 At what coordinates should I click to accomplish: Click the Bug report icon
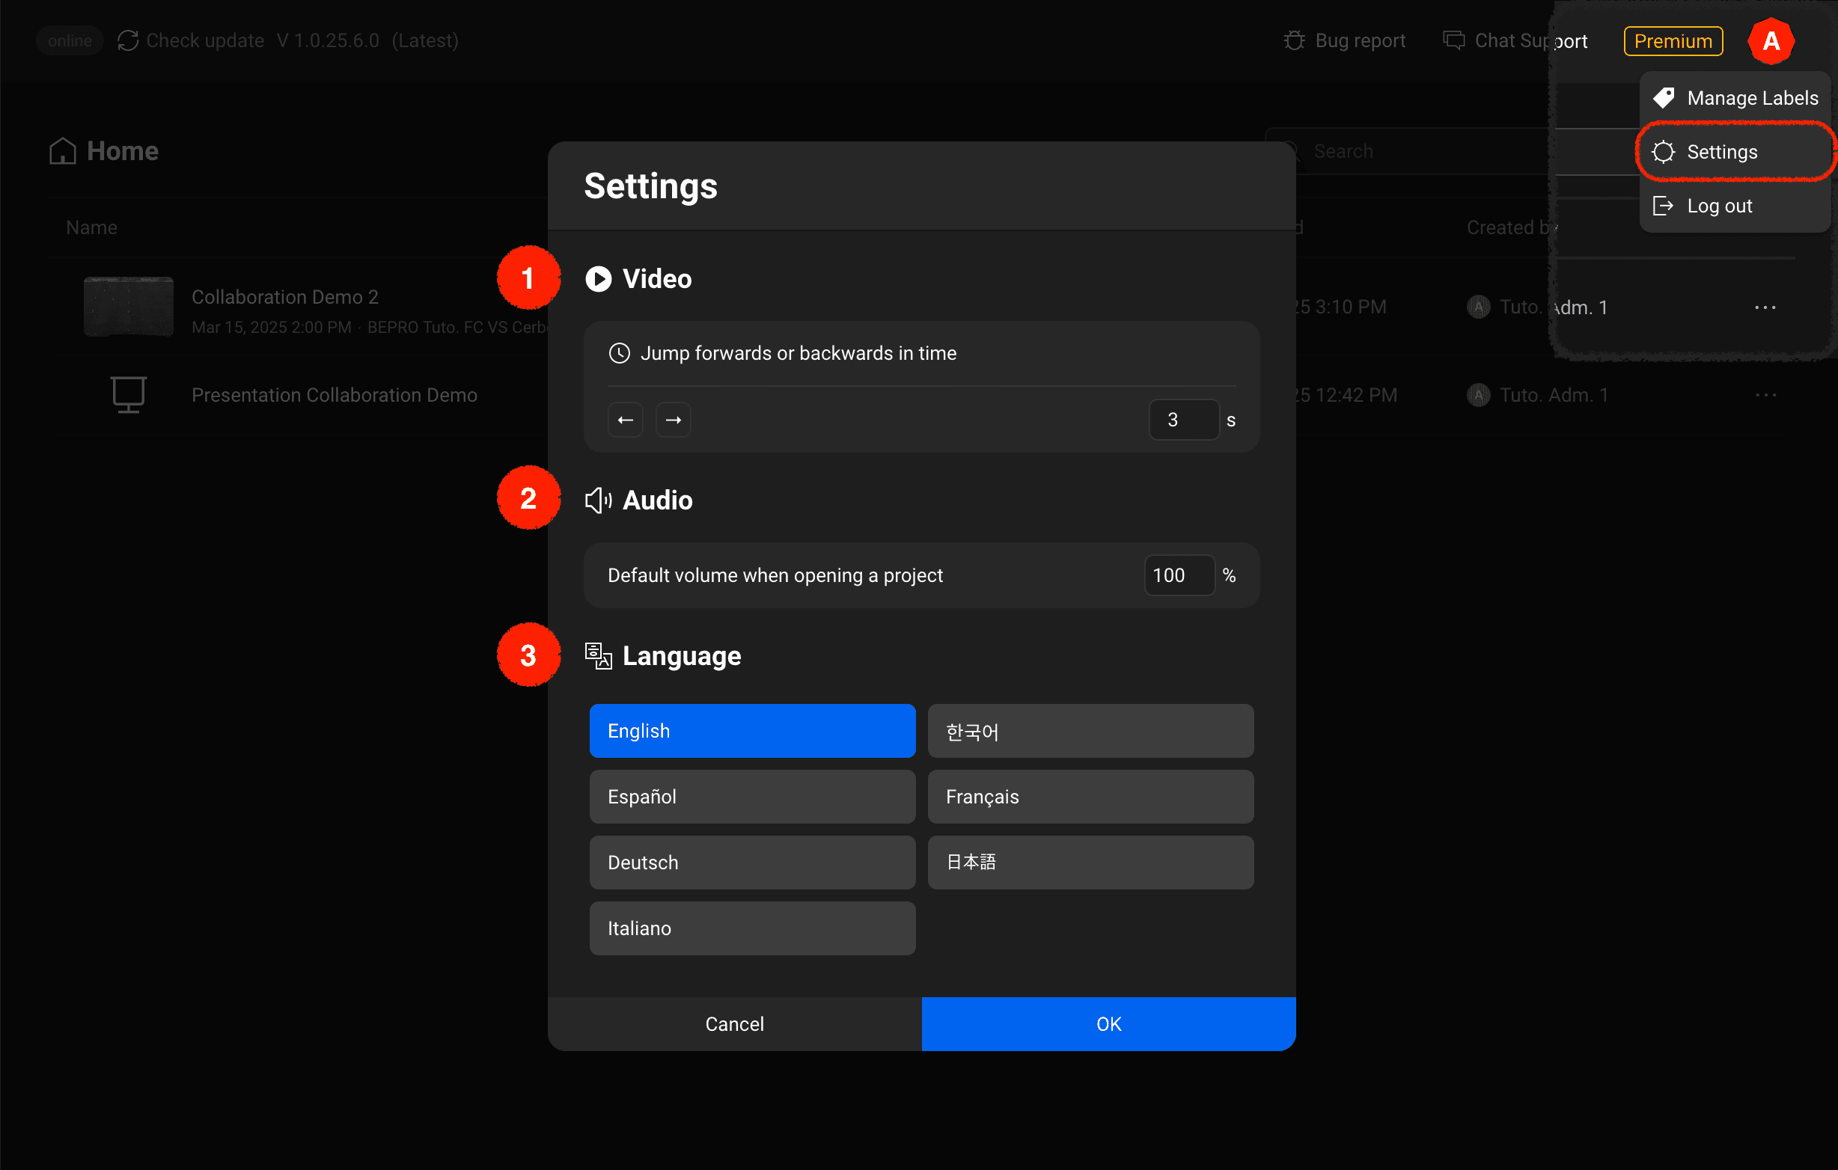coord(1294,41)
